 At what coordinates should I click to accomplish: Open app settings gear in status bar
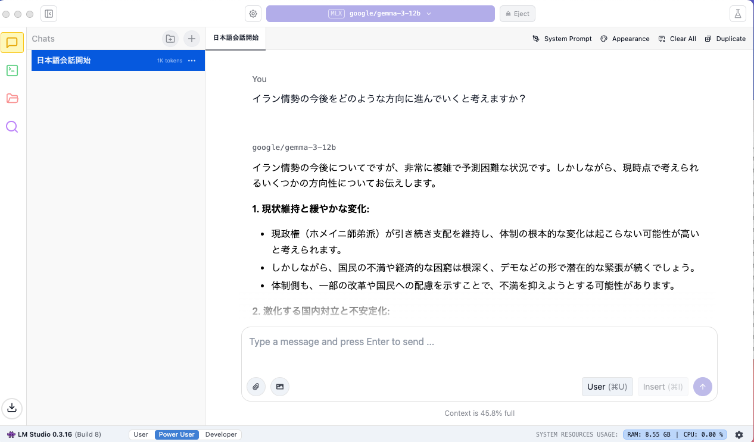pos(739,435)
